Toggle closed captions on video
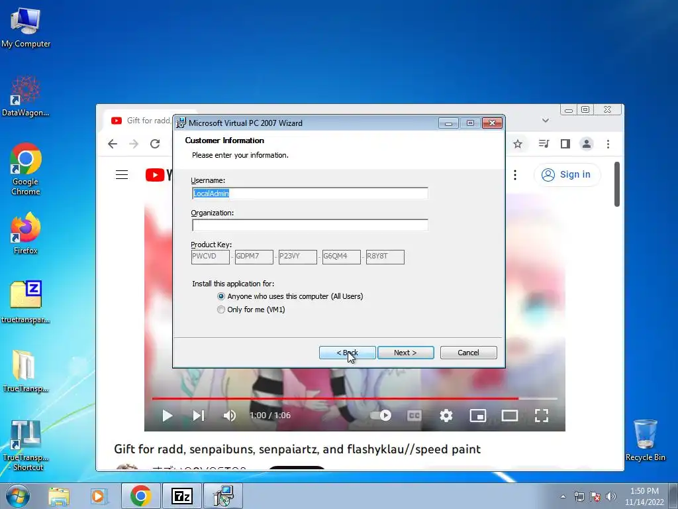This screenshot has width=678, height=509. [414, 416]
